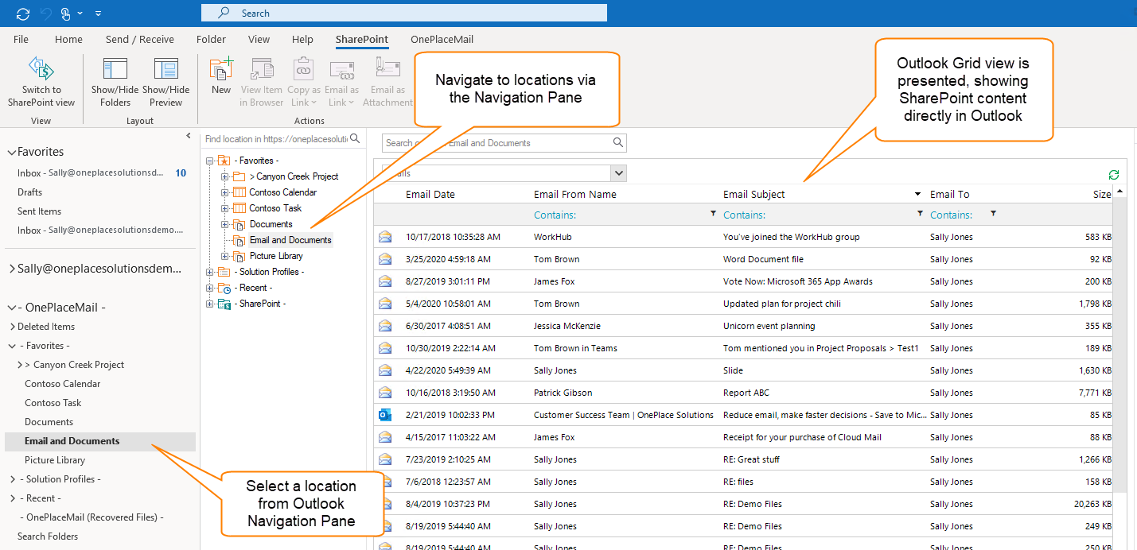Click Contoso Calendar icon in navigation tree
1137x550 pixels.
click(x=239, y=192)
